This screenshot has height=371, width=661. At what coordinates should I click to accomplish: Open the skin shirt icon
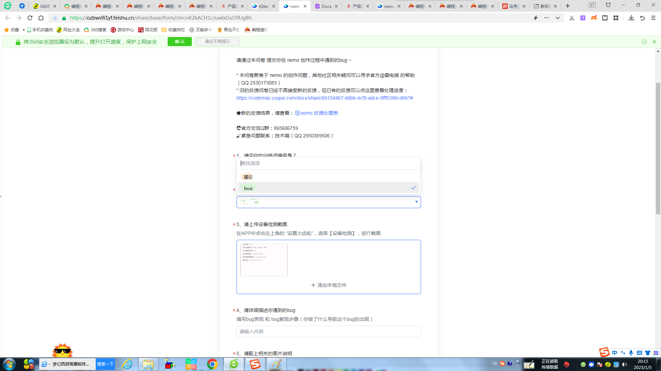[608, 5]
